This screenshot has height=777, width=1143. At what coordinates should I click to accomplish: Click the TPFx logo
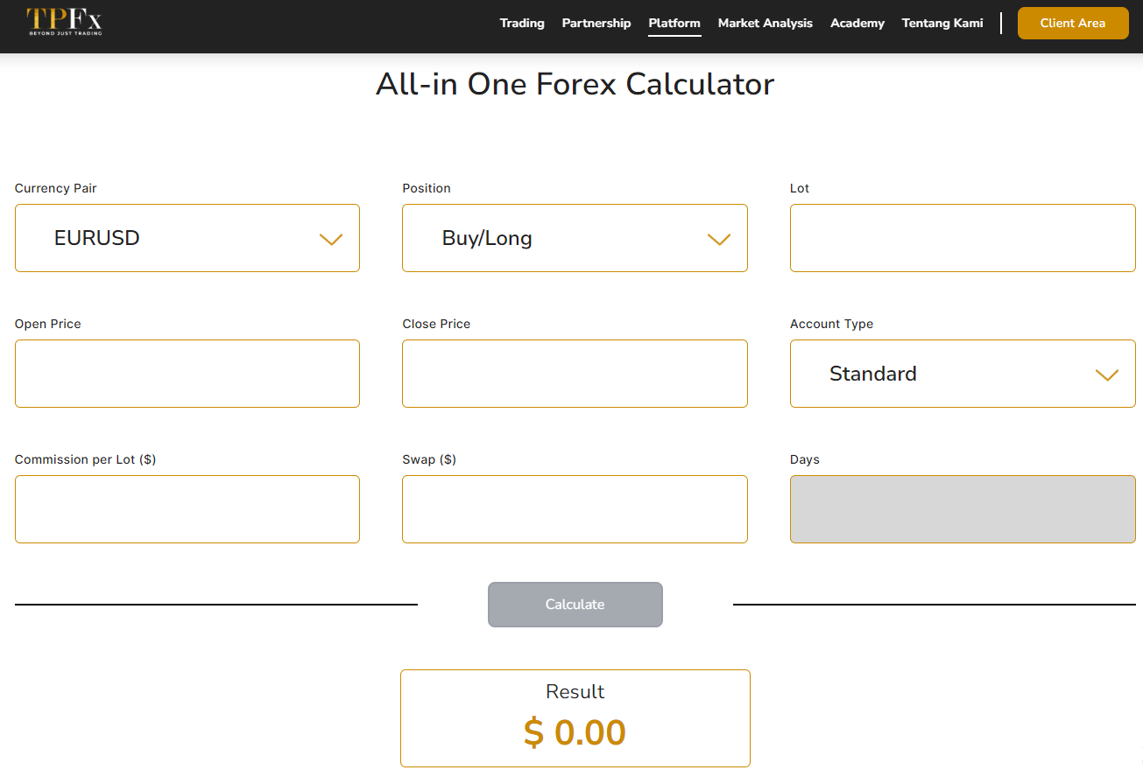pyautogui.click(x=64, y=22)
